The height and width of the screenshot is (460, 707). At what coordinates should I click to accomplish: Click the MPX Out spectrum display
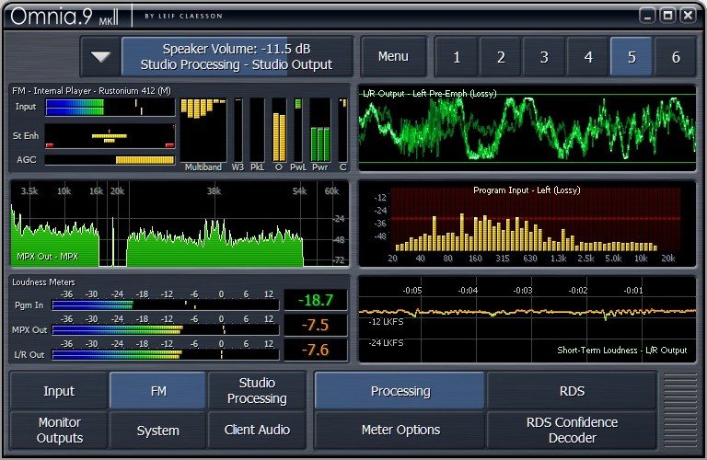(x=179, y=224)
